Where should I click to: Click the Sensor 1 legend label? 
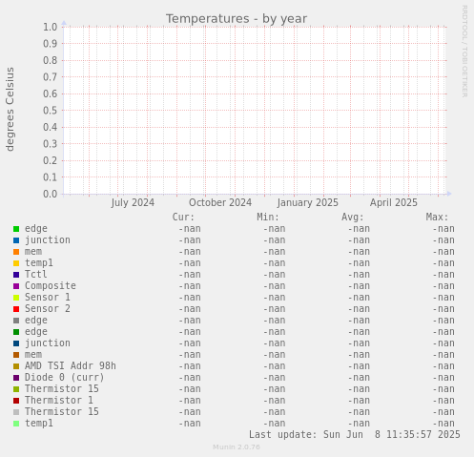[48, 297]
